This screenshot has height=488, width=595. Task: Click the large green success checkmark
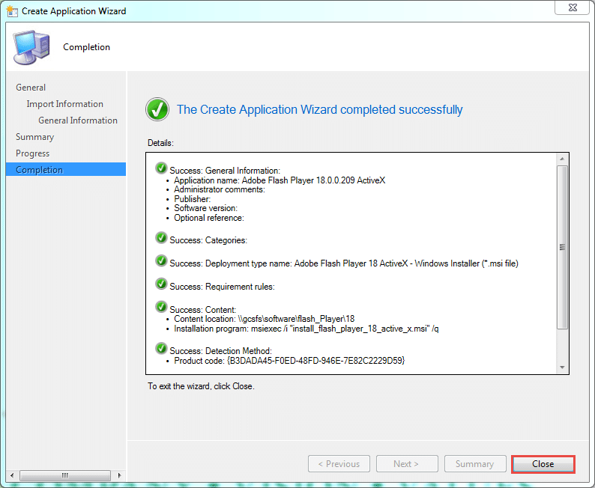(x=157, y=109)
